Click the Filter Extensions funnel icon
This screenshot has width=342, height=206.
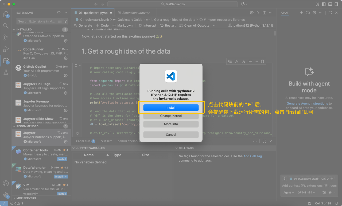pos(65,21)
